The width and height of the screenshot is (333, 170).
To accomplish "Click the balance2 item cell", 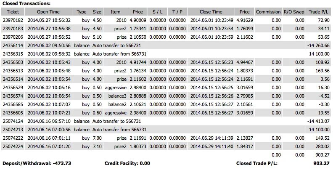I will [x=117, y=104].
